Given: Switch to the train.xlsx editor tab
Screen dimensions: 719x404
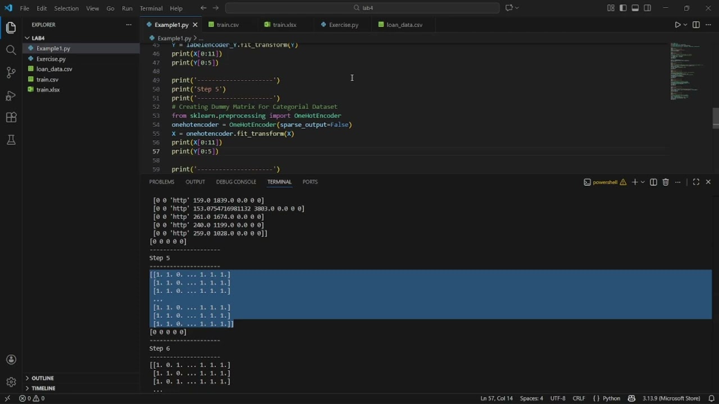Looking at the screenshot, I should (x=284, y=25).
